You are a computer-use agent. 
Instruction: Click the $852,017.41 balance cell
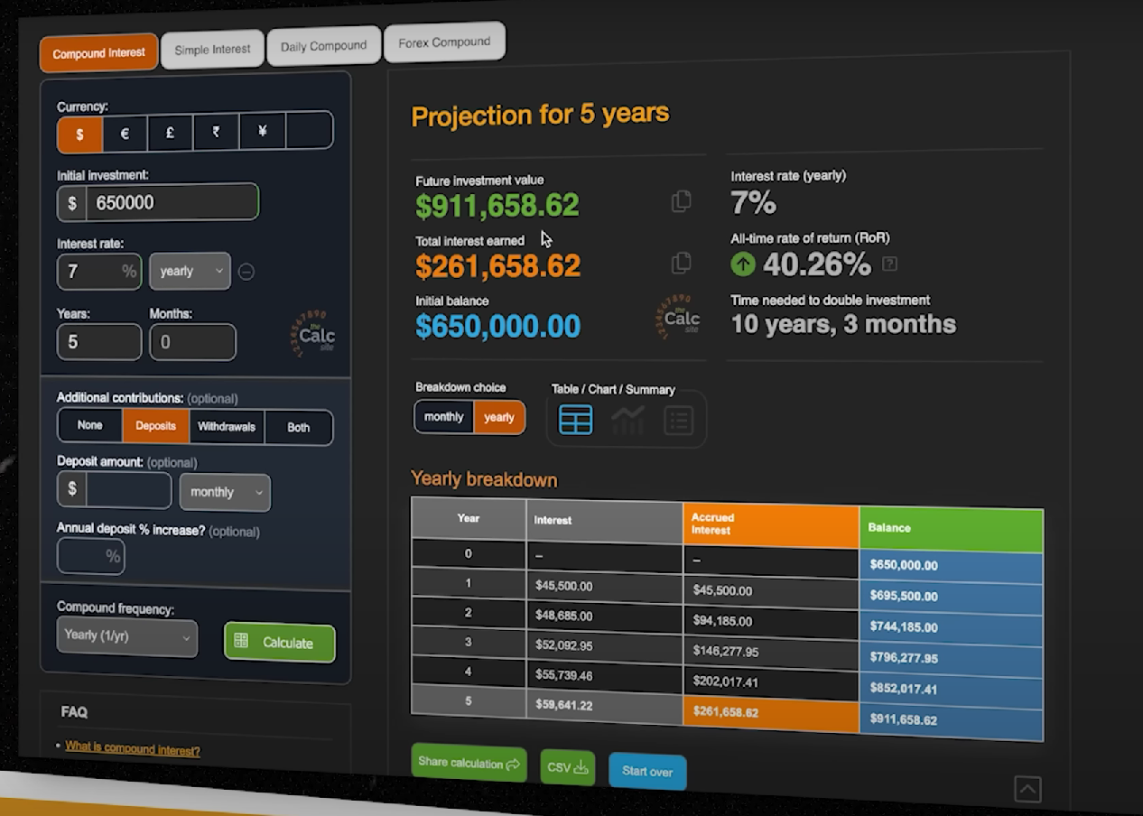click(x=952, y=689)
